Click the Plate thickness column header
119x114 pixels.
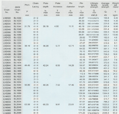58,5
